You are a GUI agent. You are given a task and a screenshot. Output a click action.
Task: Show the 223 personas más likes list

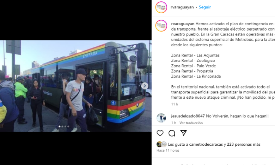click(x=244, y=144)
